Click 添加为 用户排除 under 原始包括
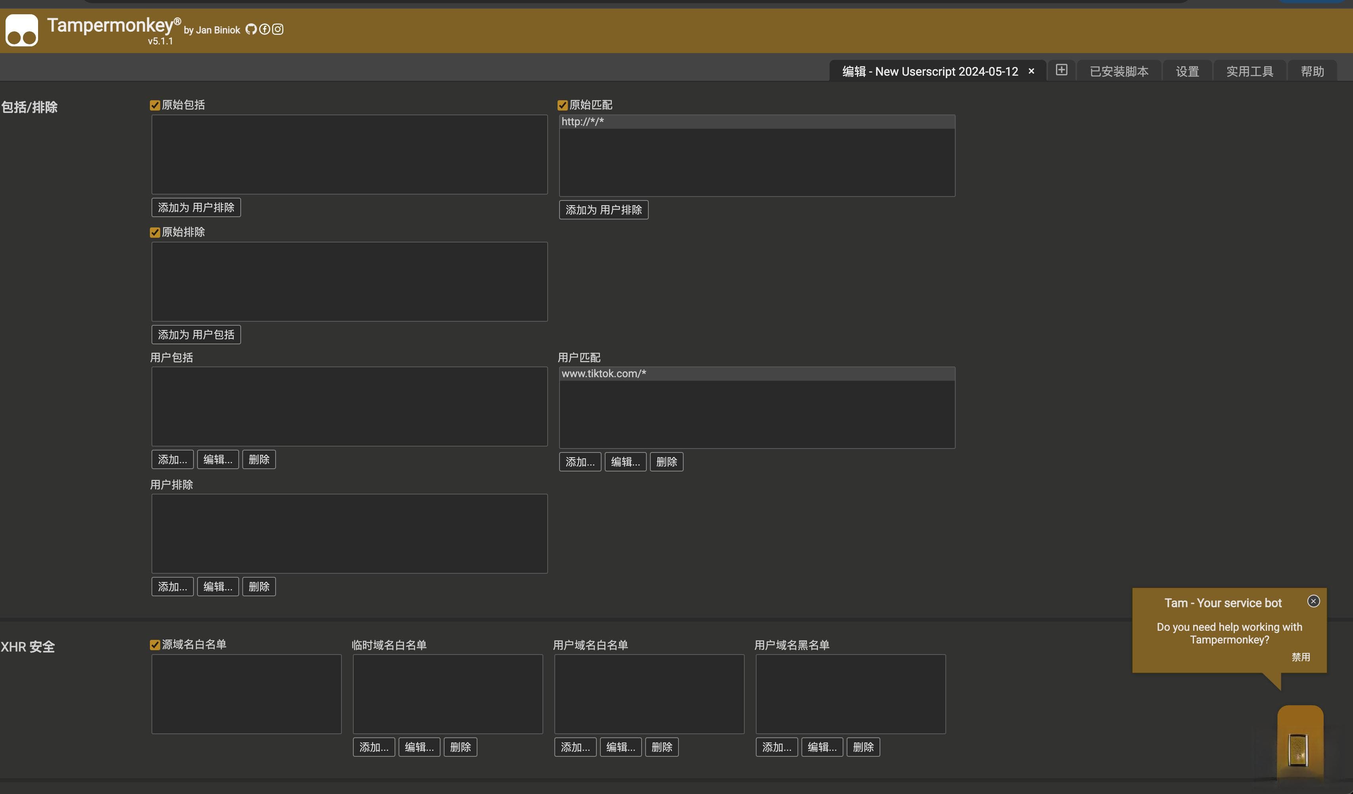Viewport: 1353px width, 794px height. [196, 207]
